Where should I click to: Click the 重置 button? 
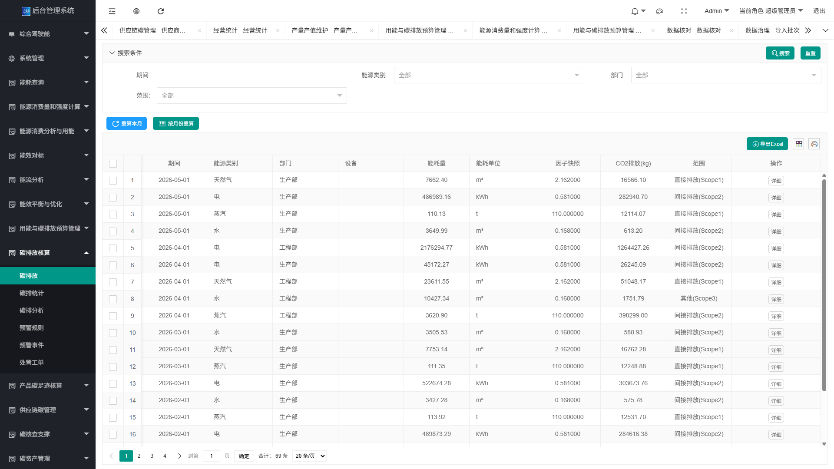811,53
